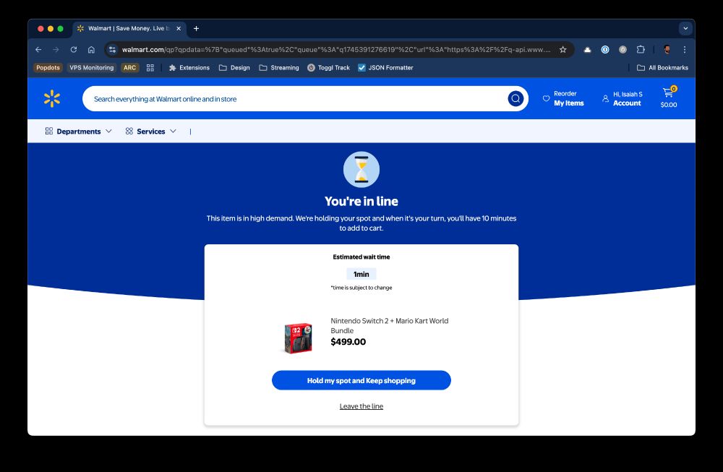Open the Chrome profile avatar
The height and width of the screenshot is (472, 723).
point(667,49)
